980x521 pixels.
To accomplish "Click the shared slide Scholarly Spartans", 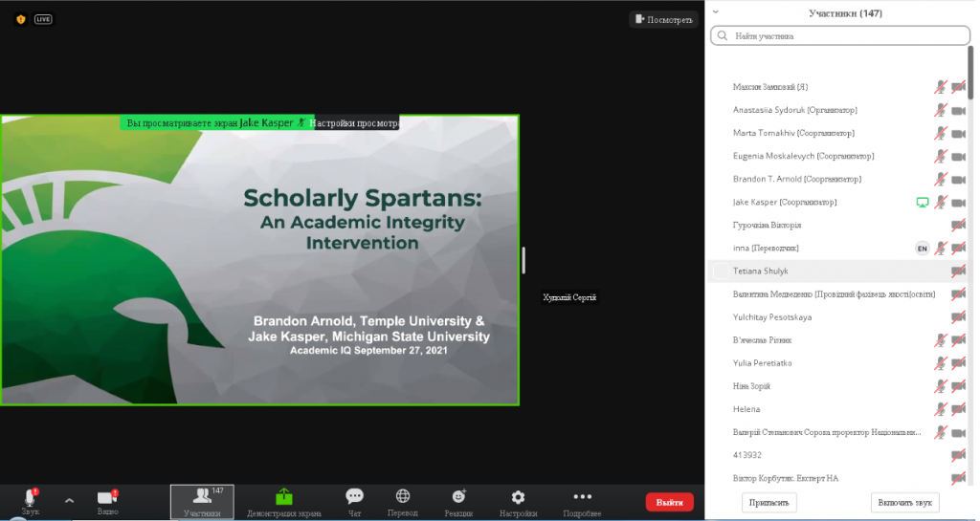I will pos(260,260).
